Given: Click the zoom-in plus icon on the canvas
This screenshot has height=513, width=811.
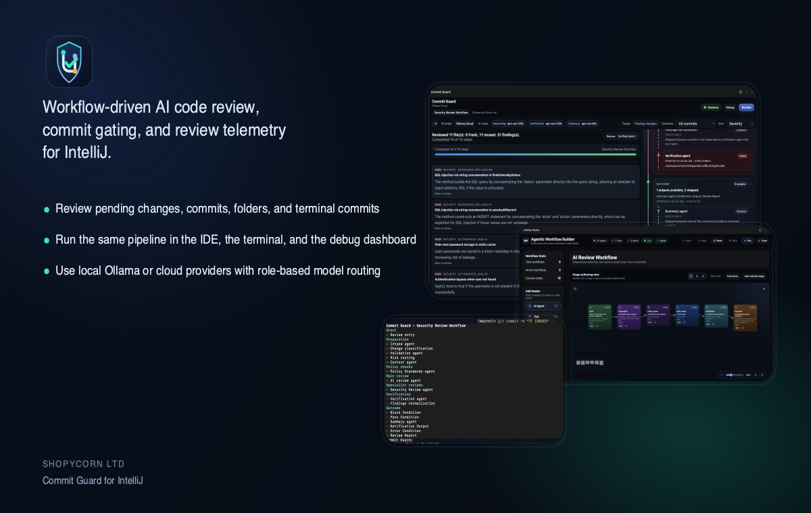Looking at the screenshot, I should point(756,375).
